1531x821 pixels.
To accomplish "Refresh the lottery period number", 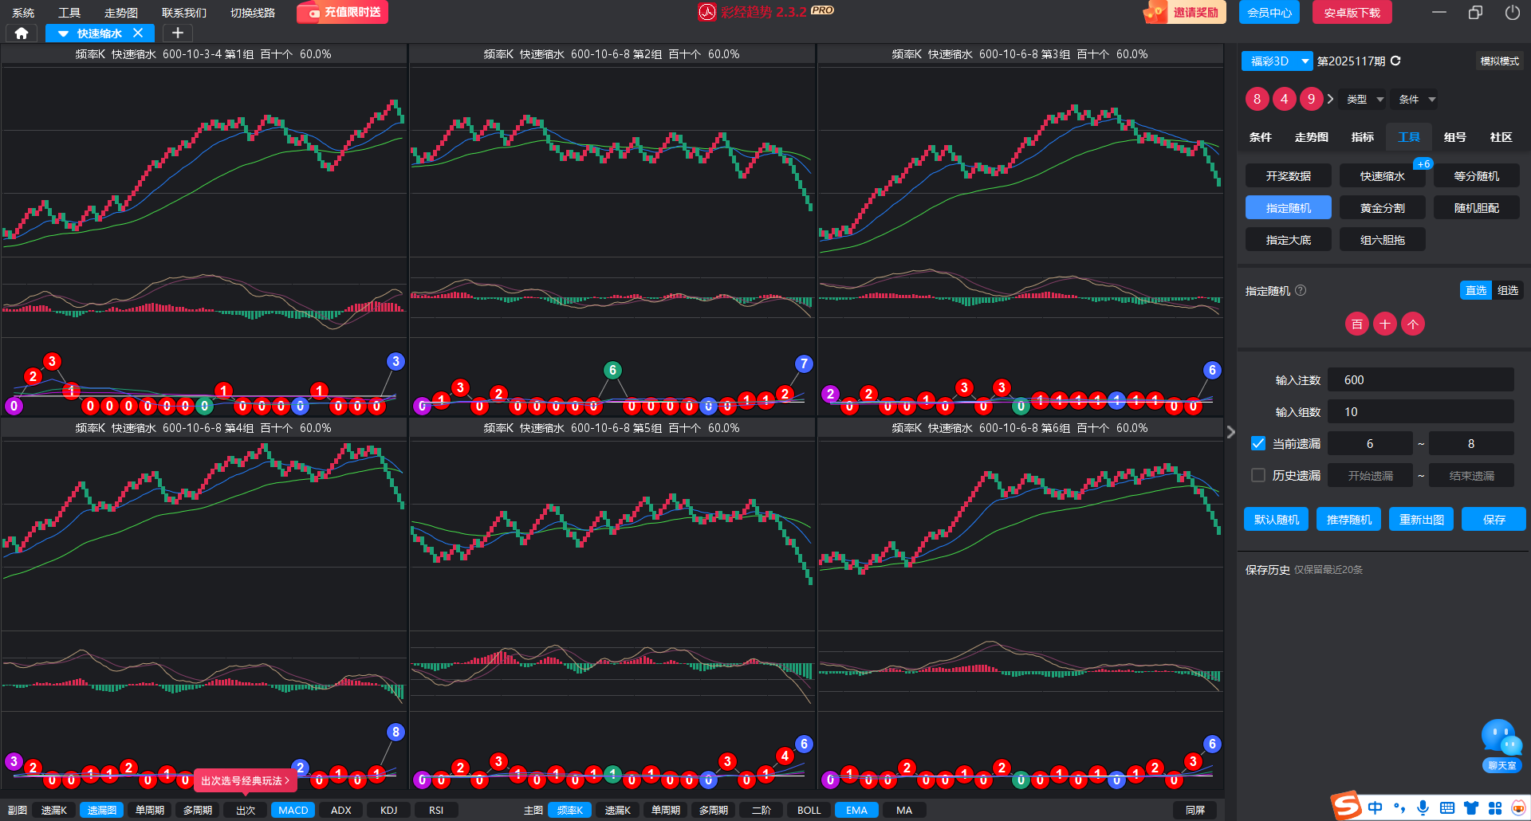I will click(1395, 61).
